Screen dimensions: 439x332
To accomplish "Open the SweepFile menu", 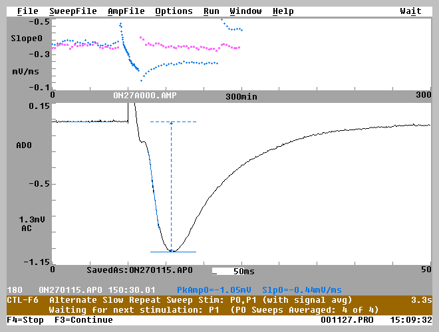I will (x=73, y=11).
